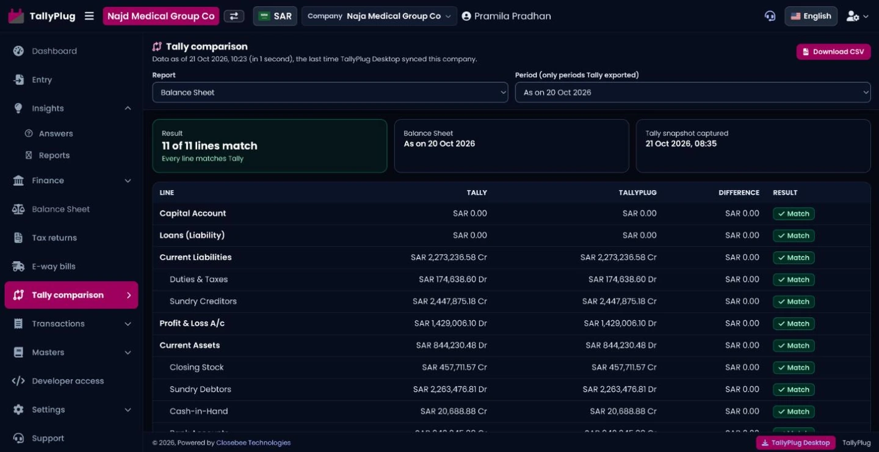
Task: Open the headset support icon in header
Action: point(770,16)
